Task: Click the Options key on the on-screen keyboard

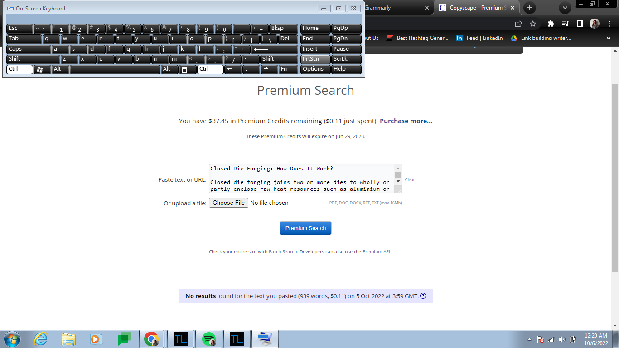Action: coord(315,69)
